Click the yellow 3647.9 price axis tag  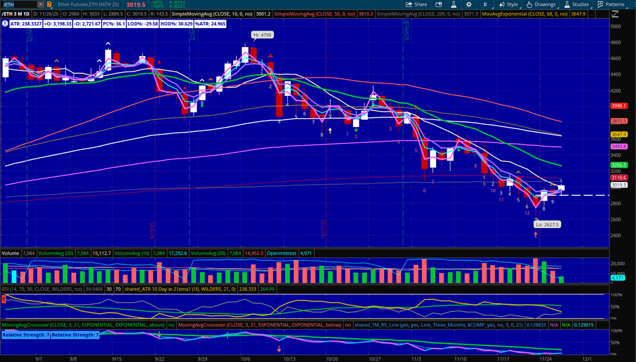(x=620, y=134)
